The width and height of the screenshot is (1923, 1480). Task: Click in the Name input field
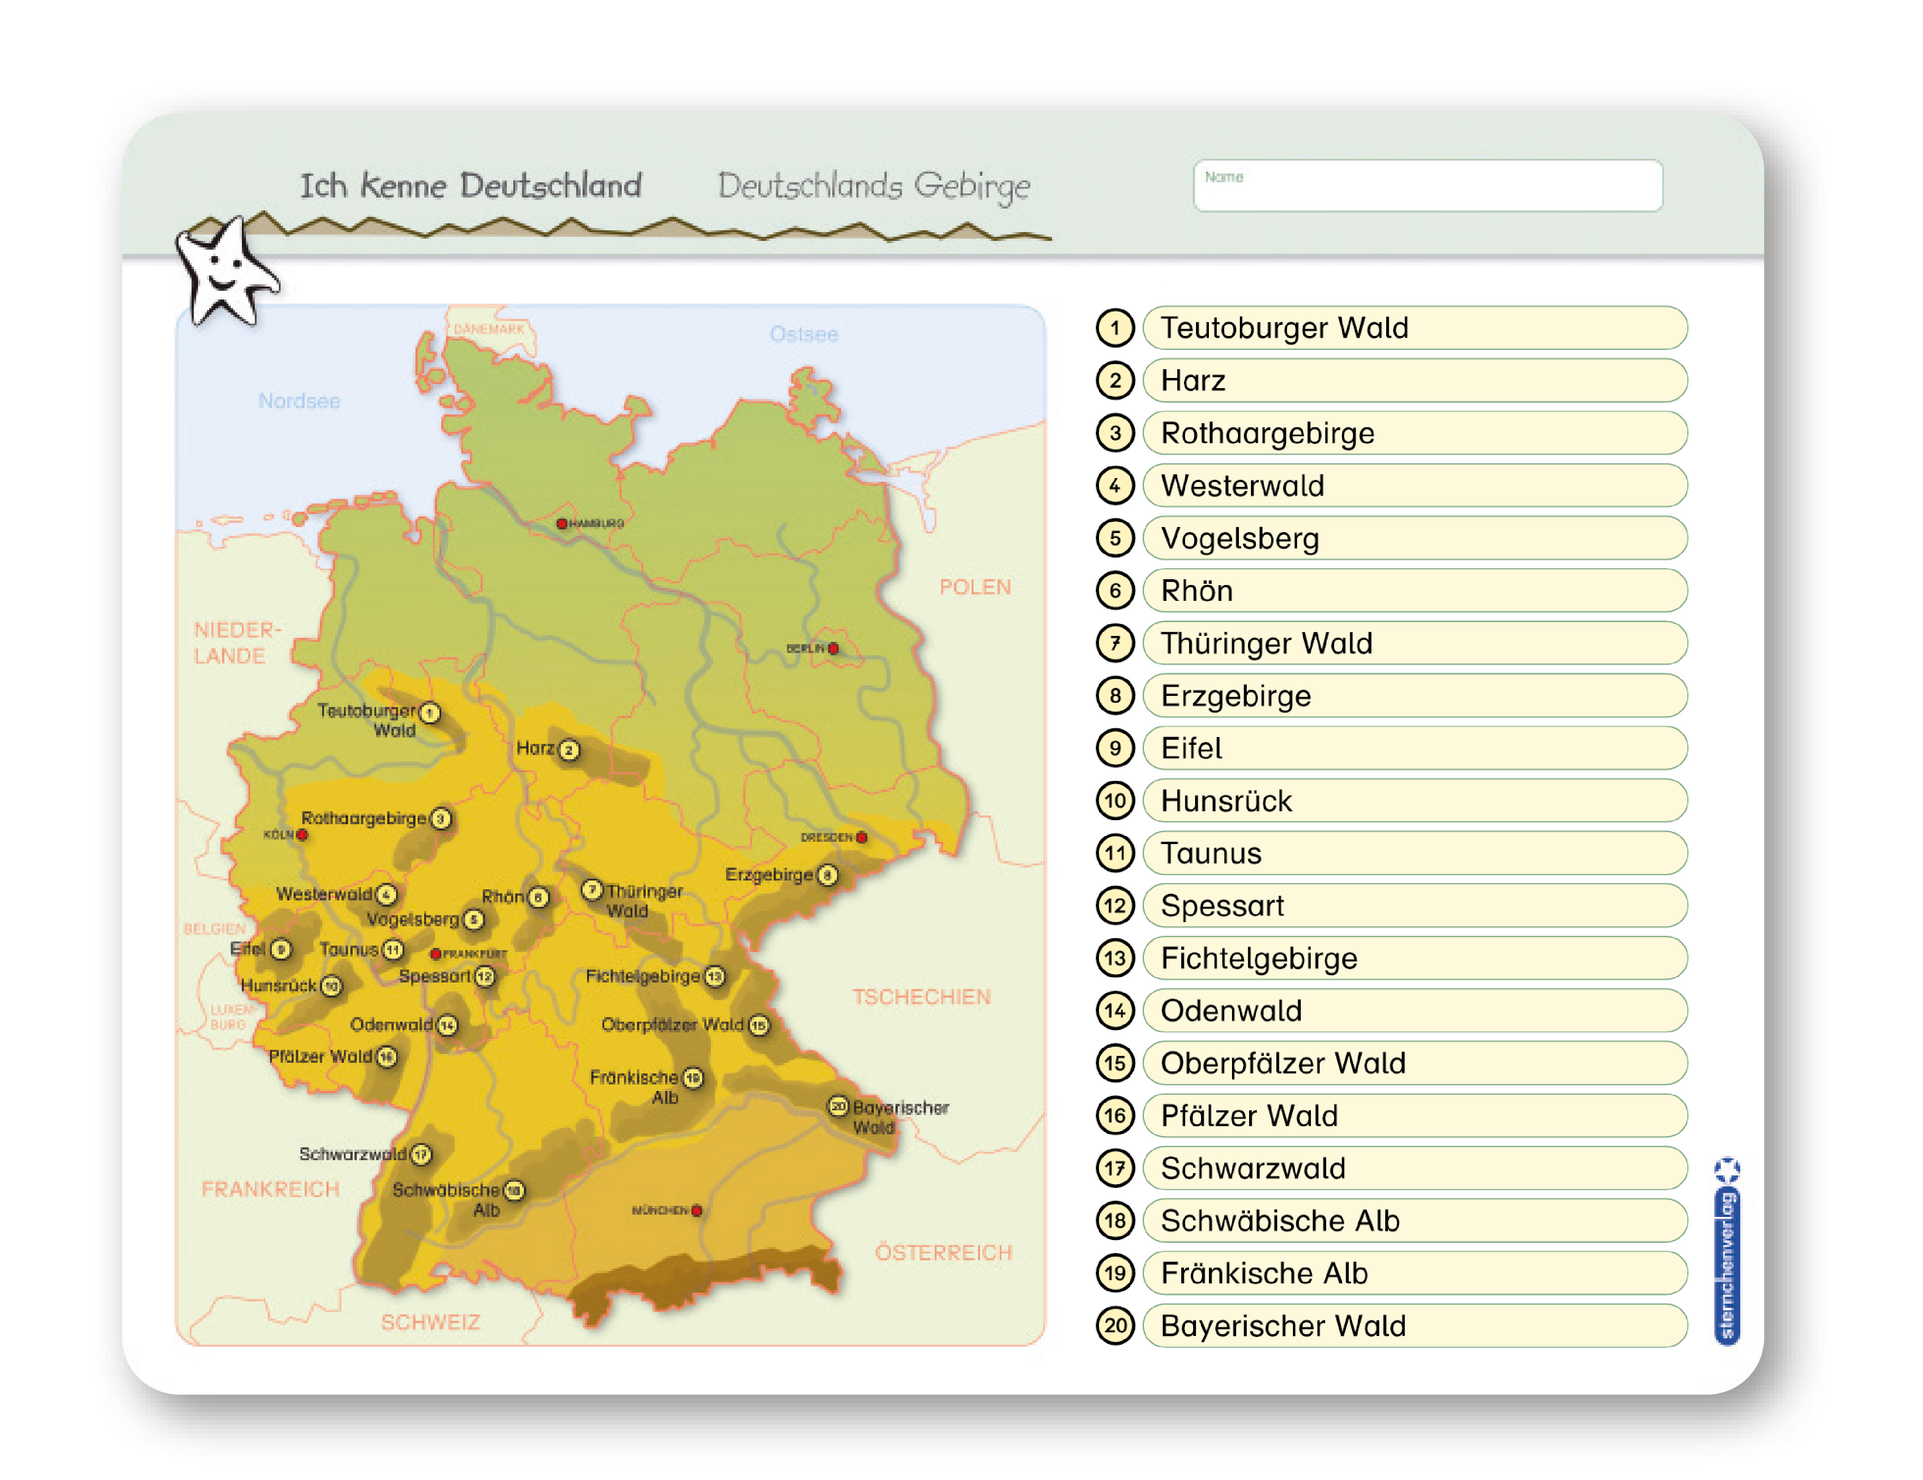point(1427,186)
